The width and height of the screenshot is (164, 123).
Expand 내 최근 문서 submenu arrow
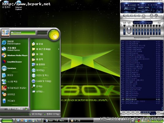(59, 49)
